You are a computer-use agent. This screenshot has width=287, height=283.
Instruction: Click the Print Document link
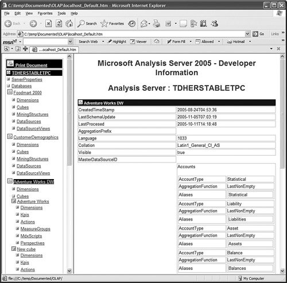pyautogui.click(x=31, y=65)
